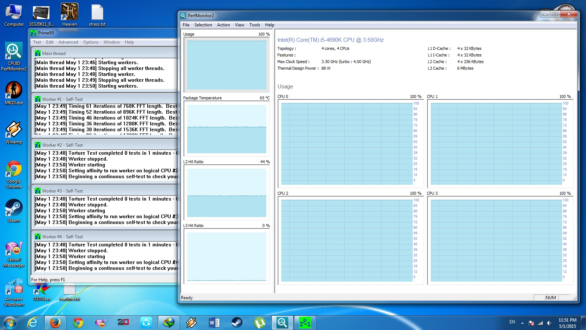Open the Help menu in PerfMonitor2

click(270, 25)
